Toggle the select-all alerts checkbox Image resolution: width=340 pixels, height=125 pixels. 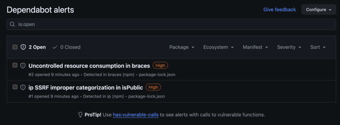point(15,47)
